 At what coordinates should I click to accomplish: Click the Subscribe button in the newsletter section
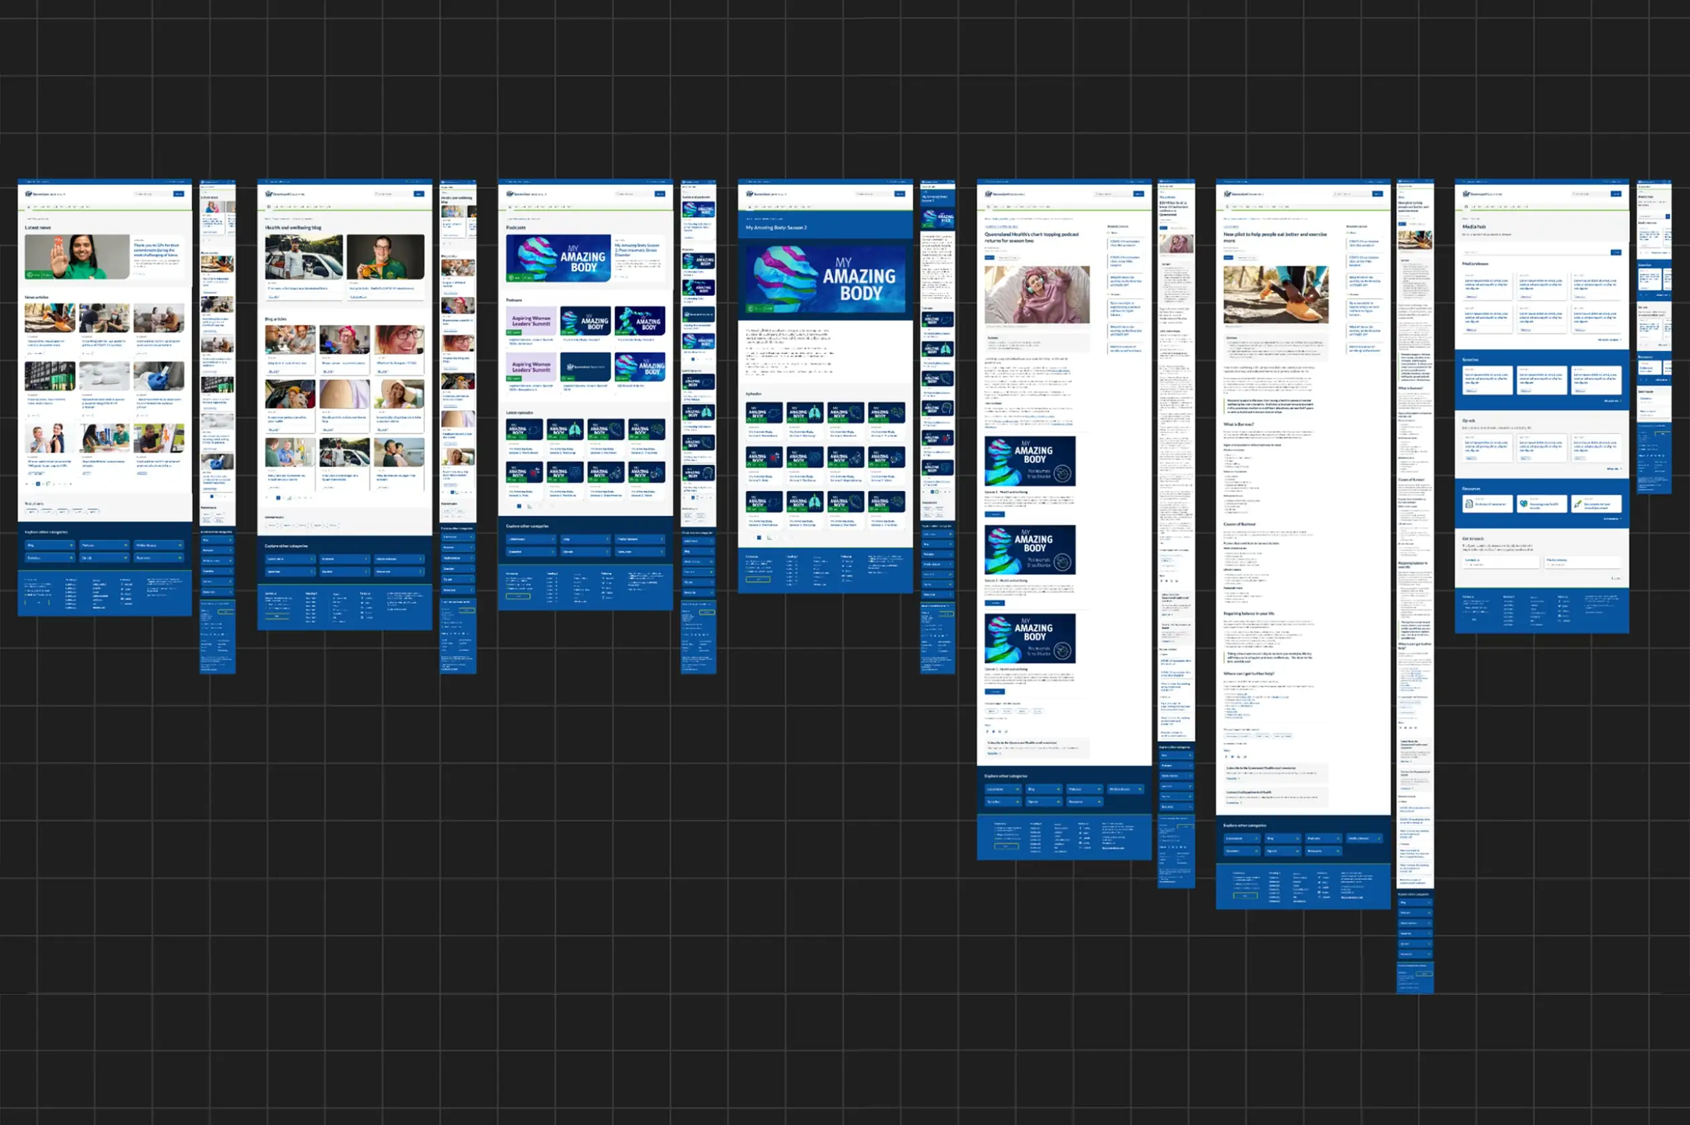pyautogui.click(x=992, y=753)
